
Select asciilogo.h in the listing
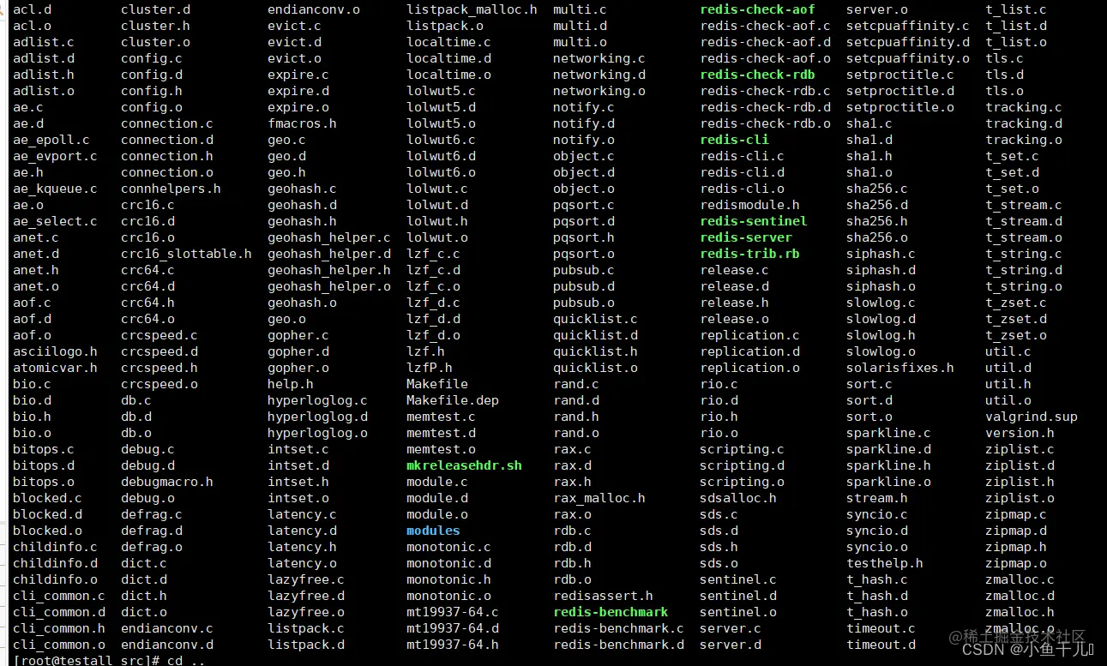55,351
